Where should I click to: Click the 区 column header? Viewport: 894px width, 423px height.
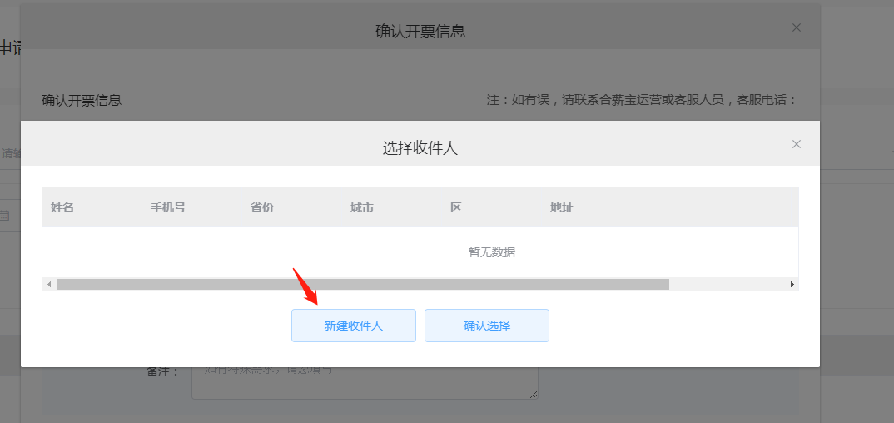click(455, 207)
